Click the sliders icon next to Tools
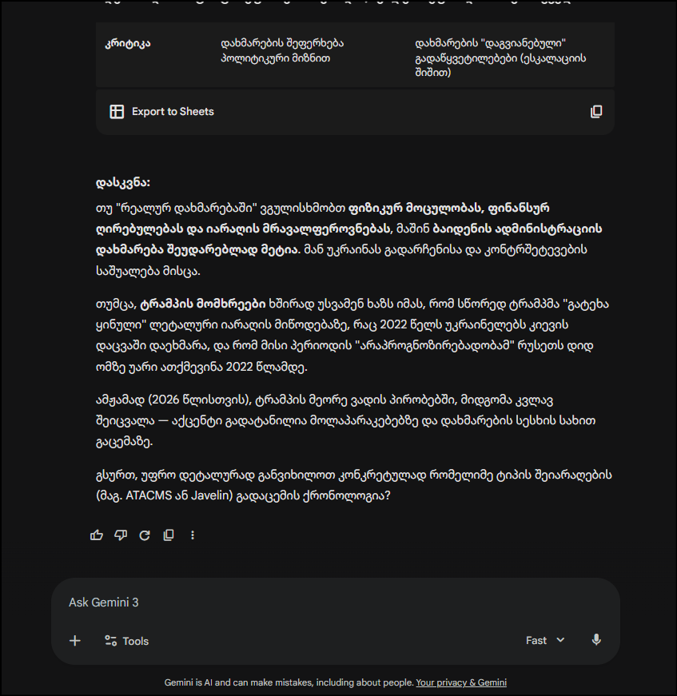Viewport: 677px width, 696px height. coord(110,640)
